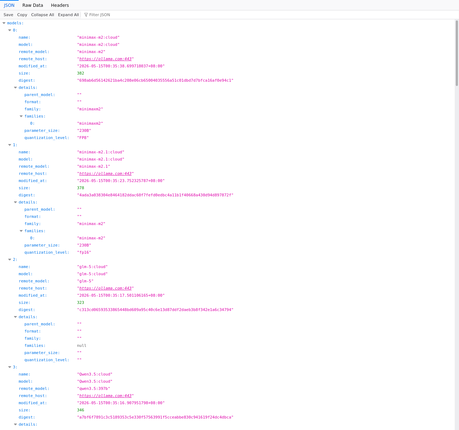Open the remote_host link under minimax-m2:cloud
Viewport: 459px width, 430px height.
(x=105, y=59)
